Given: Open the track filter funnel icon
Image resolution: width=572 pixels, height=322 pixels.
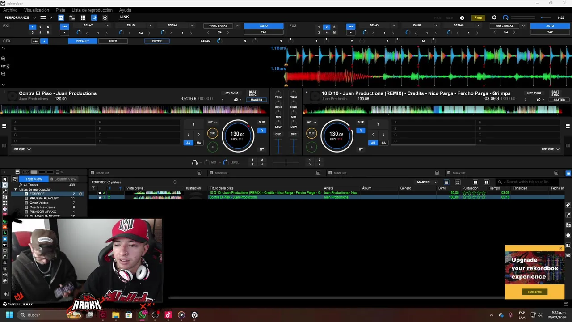Looking at the screenshot, I should [93, 188].
